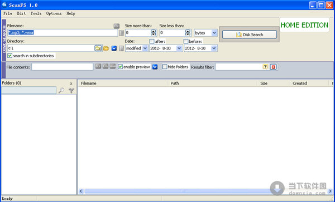This screenshot has height=202, width=335.
Task: Open the after date picker dropdown
Action: [179, 48]
